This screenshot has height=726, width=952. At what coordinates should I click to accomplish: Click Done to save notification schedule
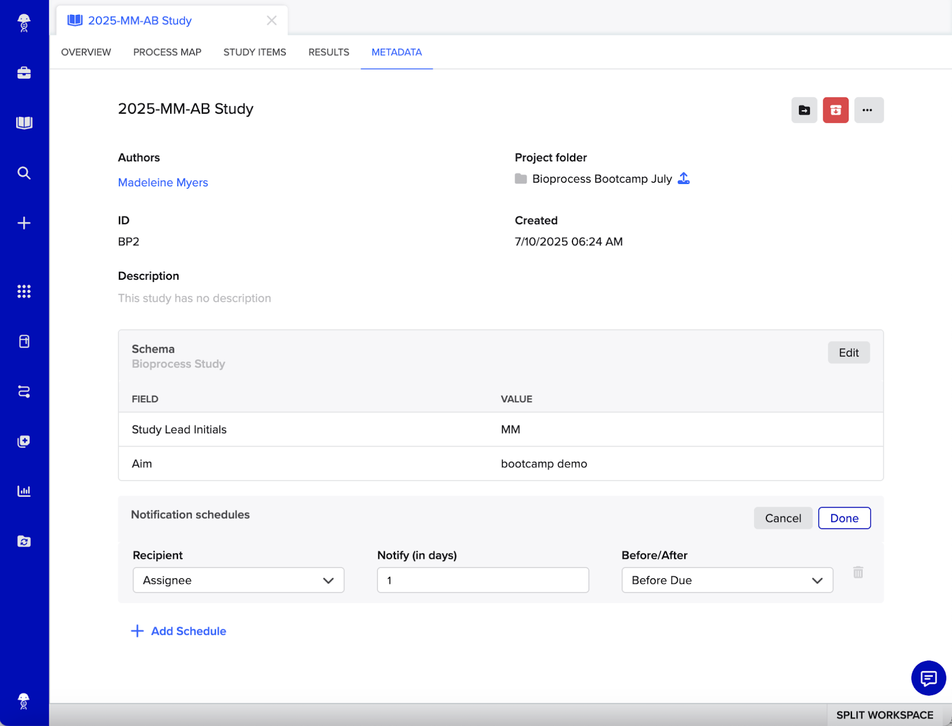coord(844,518)
